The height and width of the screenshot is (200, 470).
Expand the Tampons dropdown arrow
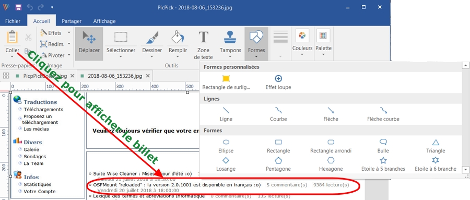point(230,56)
